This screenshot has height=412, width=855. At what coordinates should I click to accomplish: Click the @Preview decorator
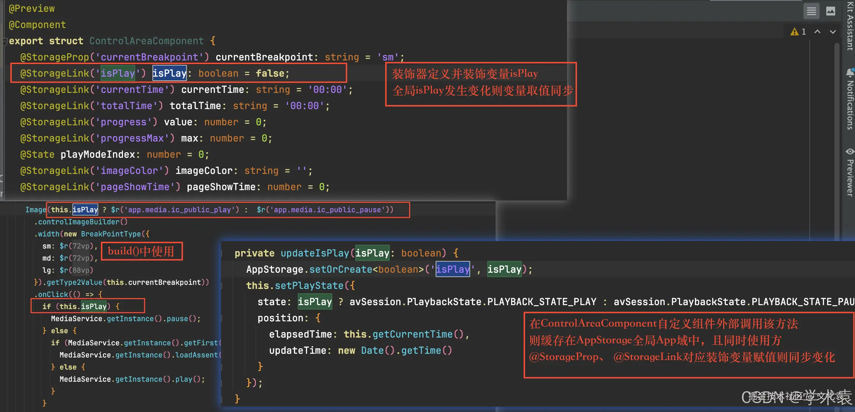tap(32, 8)
